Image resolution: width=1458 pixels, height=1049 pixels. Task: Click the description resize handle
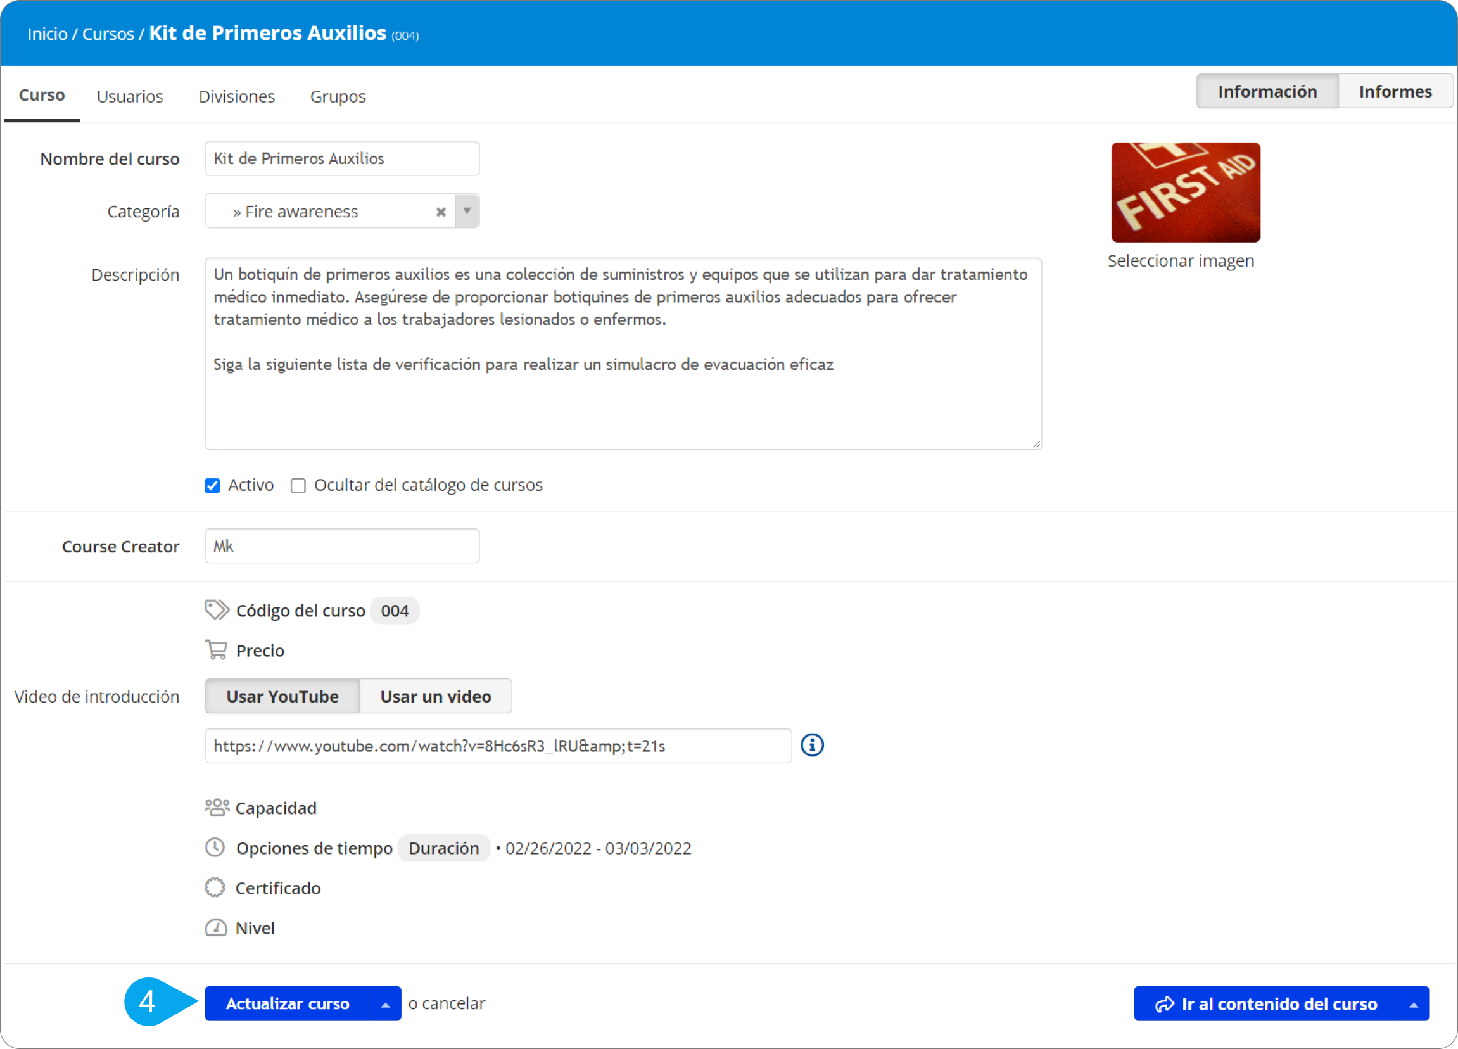point(1036,443)
